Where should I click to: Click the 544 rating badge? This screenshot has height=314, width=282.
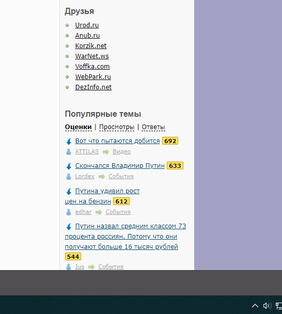tap(73, 257)
